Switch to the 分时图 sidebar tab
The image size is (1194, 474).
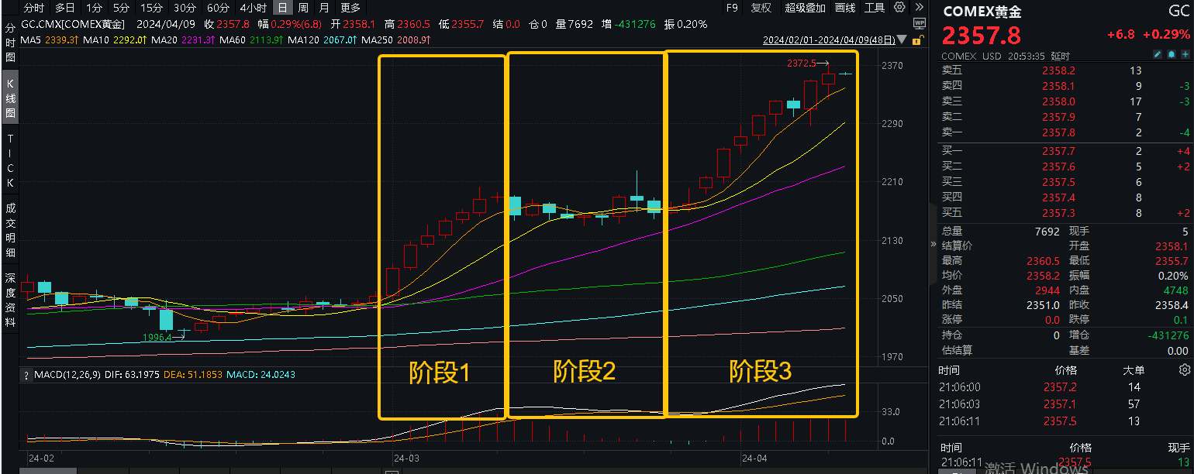[x=10, y=39]
